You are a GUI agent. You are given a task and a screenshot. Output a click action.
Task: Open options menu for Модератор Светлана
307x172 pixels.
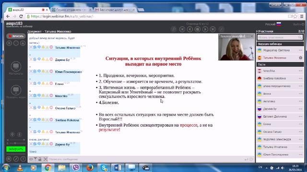click(x=301, y=50)
